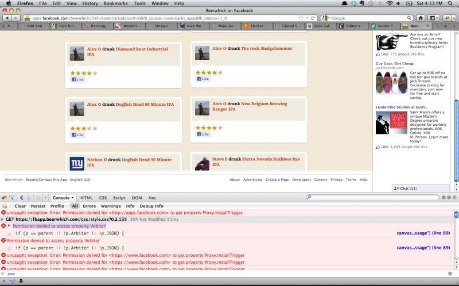Open a new tab with plus icon
The image size is (459, 286).
pyautogui.click(x=446, y=26)
